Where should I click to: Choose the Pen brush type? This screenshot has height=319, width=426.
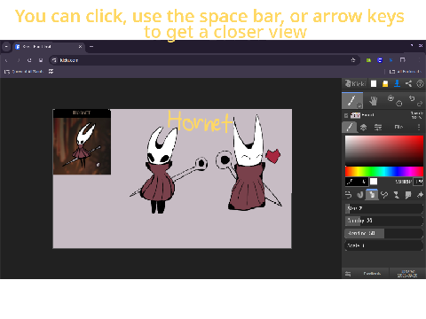click(x=349, y=195)
